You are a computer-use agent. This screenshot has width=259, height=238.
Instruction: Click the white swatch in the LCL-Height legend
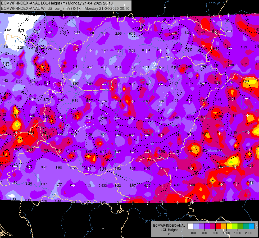pyautogui.click(x=190, y=226)
